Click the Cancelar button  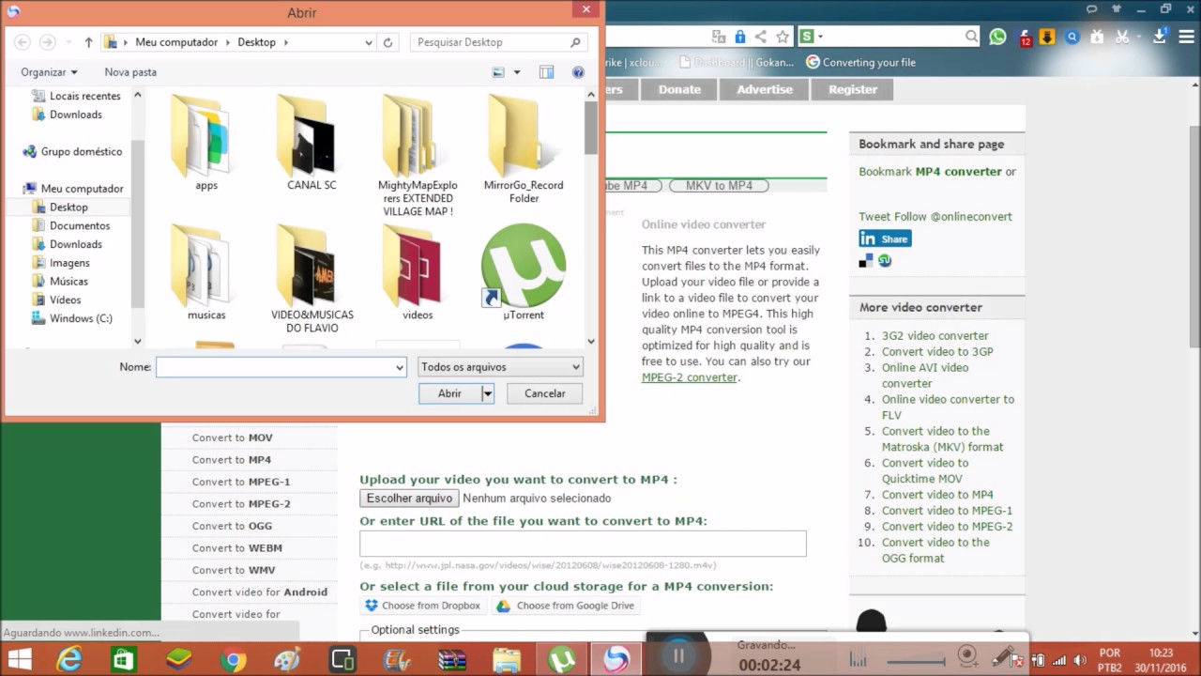pyautogui.click(x=544, y=393)
